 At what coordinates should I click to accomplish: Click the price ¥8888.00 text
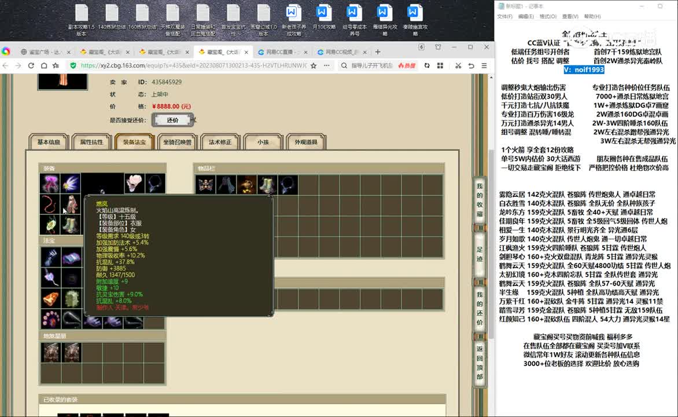171,107
